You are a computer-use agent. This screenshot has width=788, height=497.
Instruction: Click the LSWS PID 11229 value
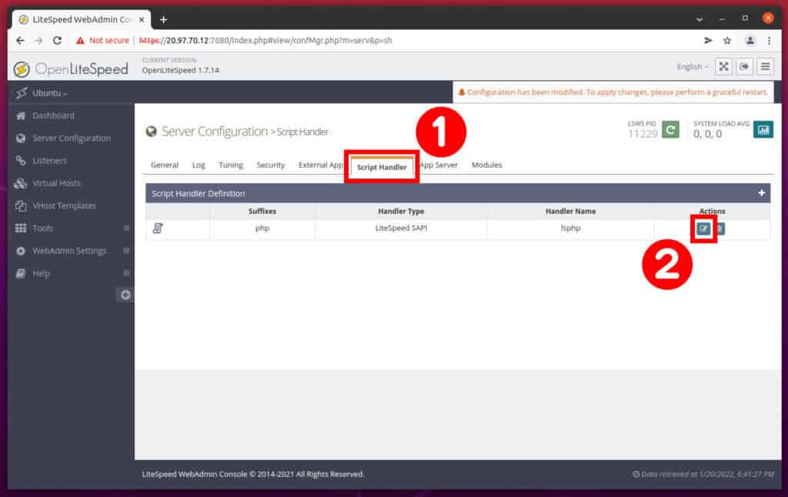click(643, 134)
